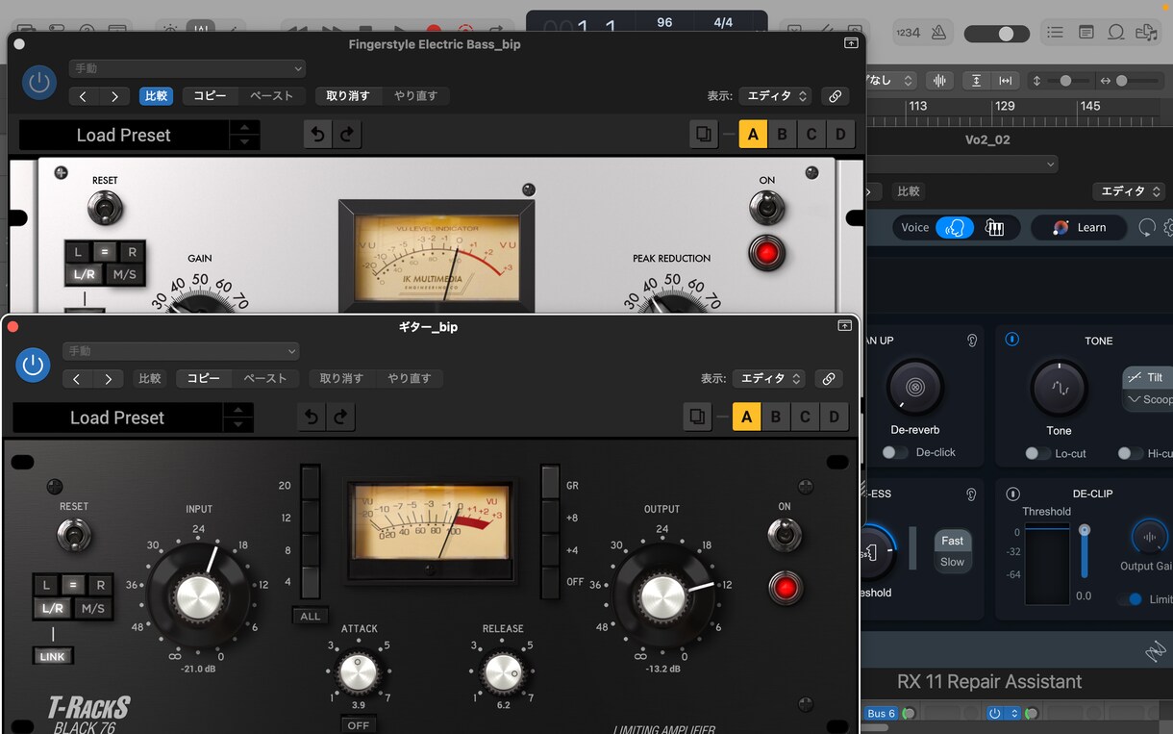
Task: Click the RESET switch on Black 76
Action: tap(74, 534)
